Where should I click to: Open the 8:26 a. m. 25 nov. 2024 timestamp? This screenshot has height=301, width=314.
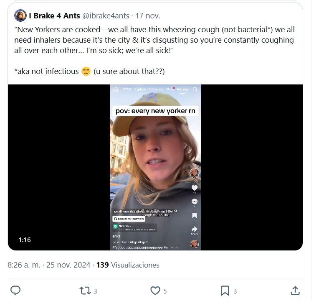tap(49, 265)
